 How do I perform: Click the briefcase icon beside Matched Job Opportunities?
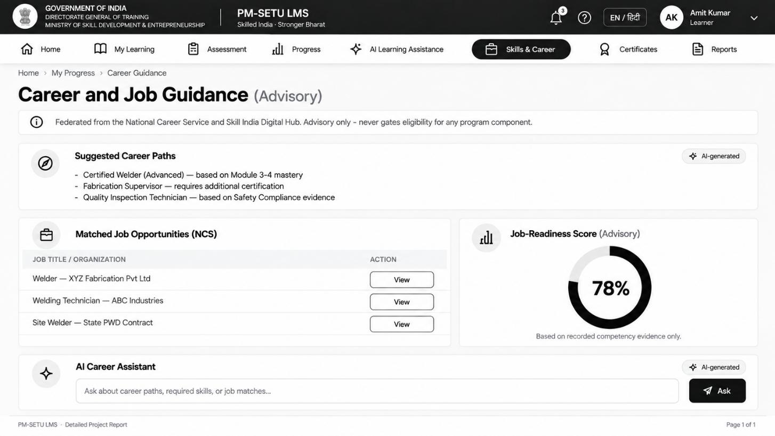click(x=46, y=235)
